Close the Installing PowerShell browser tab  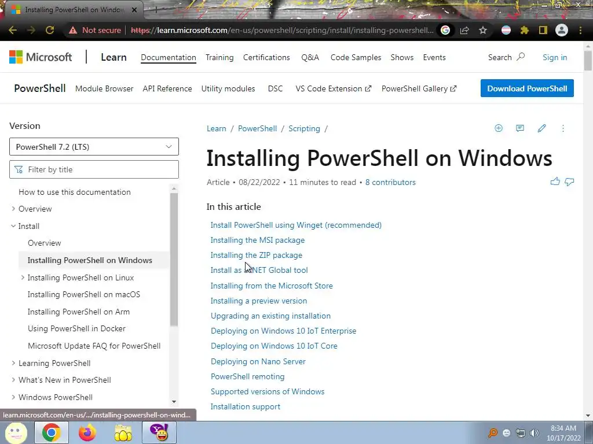[x=134, y=10]
